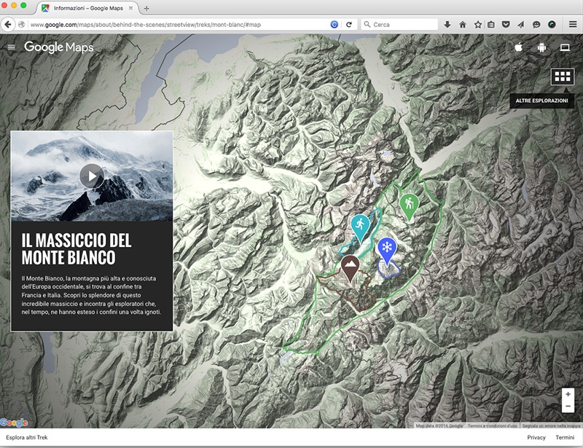The height and width of the screenshot is (448, 583).
Task: Click the Google Maps logo
Action: 59,47
